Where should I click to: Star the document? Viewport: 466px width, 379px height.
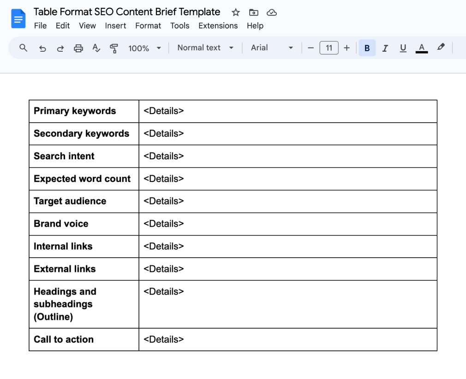(x=235, y=12)
